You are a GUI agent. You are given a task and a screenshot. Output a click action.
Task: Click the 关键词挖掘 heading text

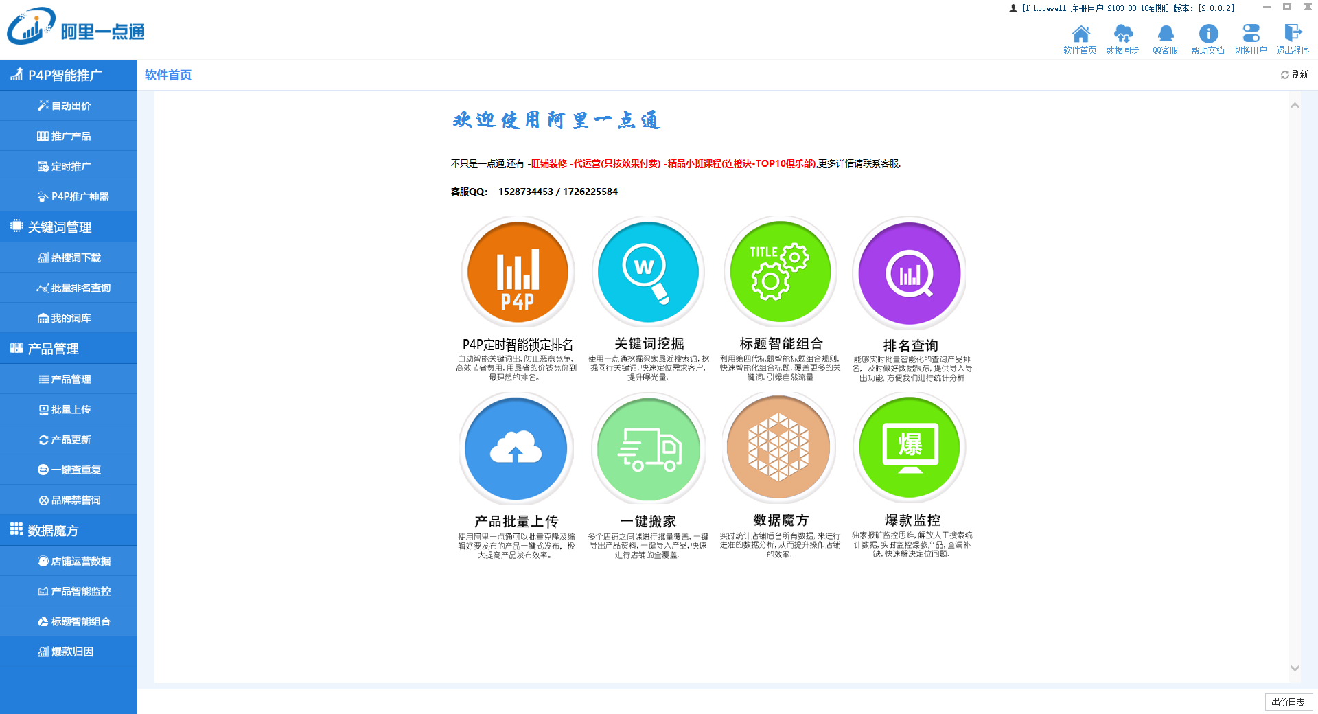click(x=649, y=344)
